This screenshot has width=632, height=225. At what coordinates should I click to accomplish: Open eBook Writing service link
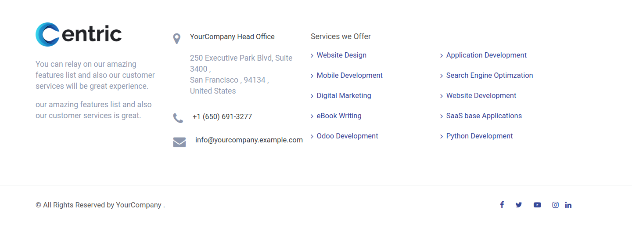(x=339, y=116)
